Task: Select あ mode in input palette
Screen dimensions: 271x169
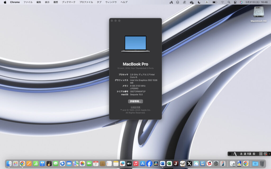Action: (x=241, y=154)
